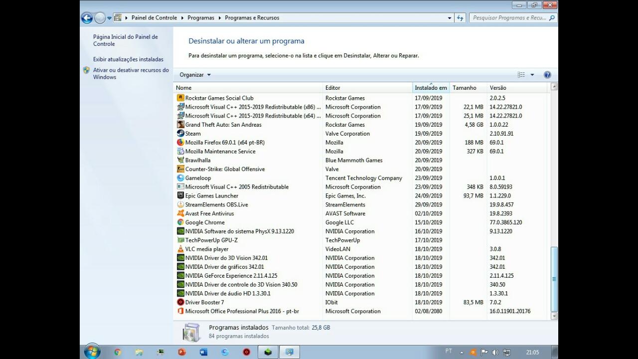Click the Steam program icon
638x359 pixels.
click(180, 134)
